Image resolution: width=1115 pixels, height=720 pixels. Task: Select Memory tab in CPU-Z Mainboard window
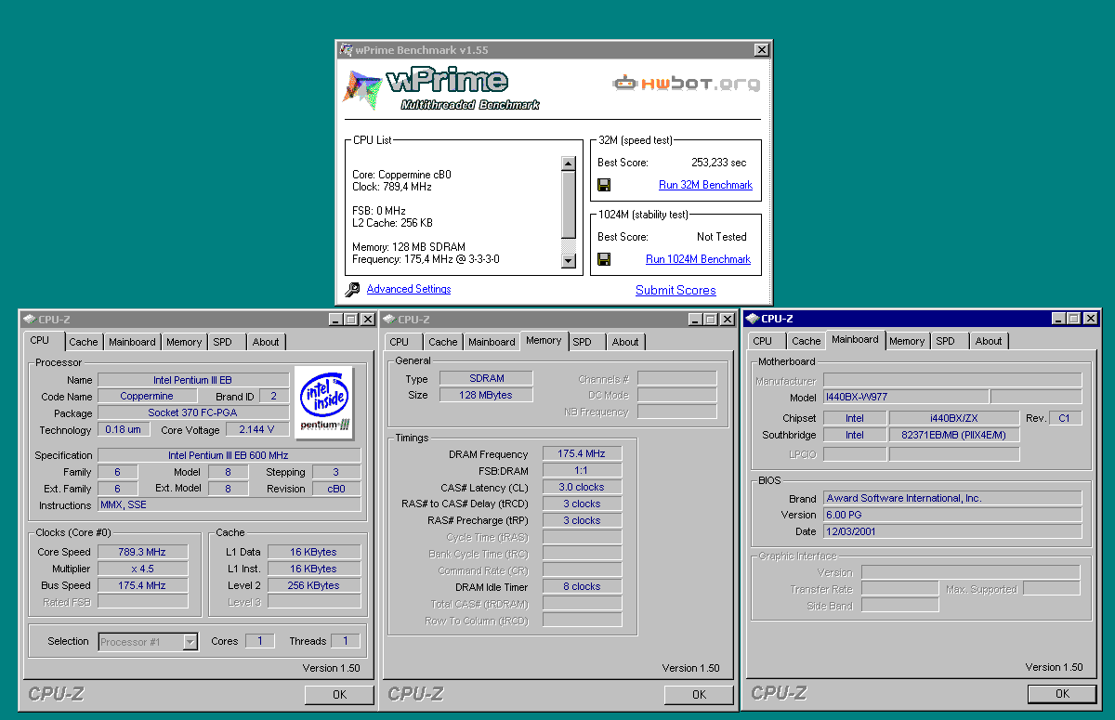tap(907, 341)
